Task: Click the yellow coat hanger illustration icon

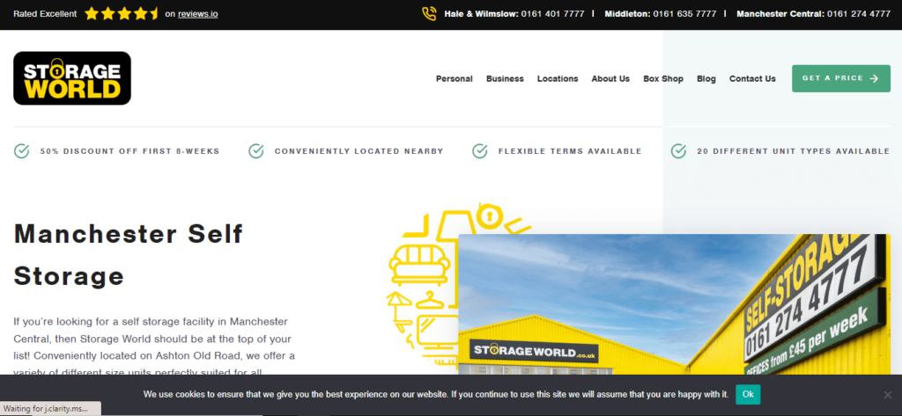Action: (x=428, y=302)
